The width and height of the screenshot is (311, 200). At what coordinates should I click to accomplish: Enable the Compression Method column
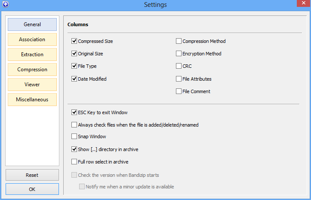pyautogui.click(x=179, y=42)
